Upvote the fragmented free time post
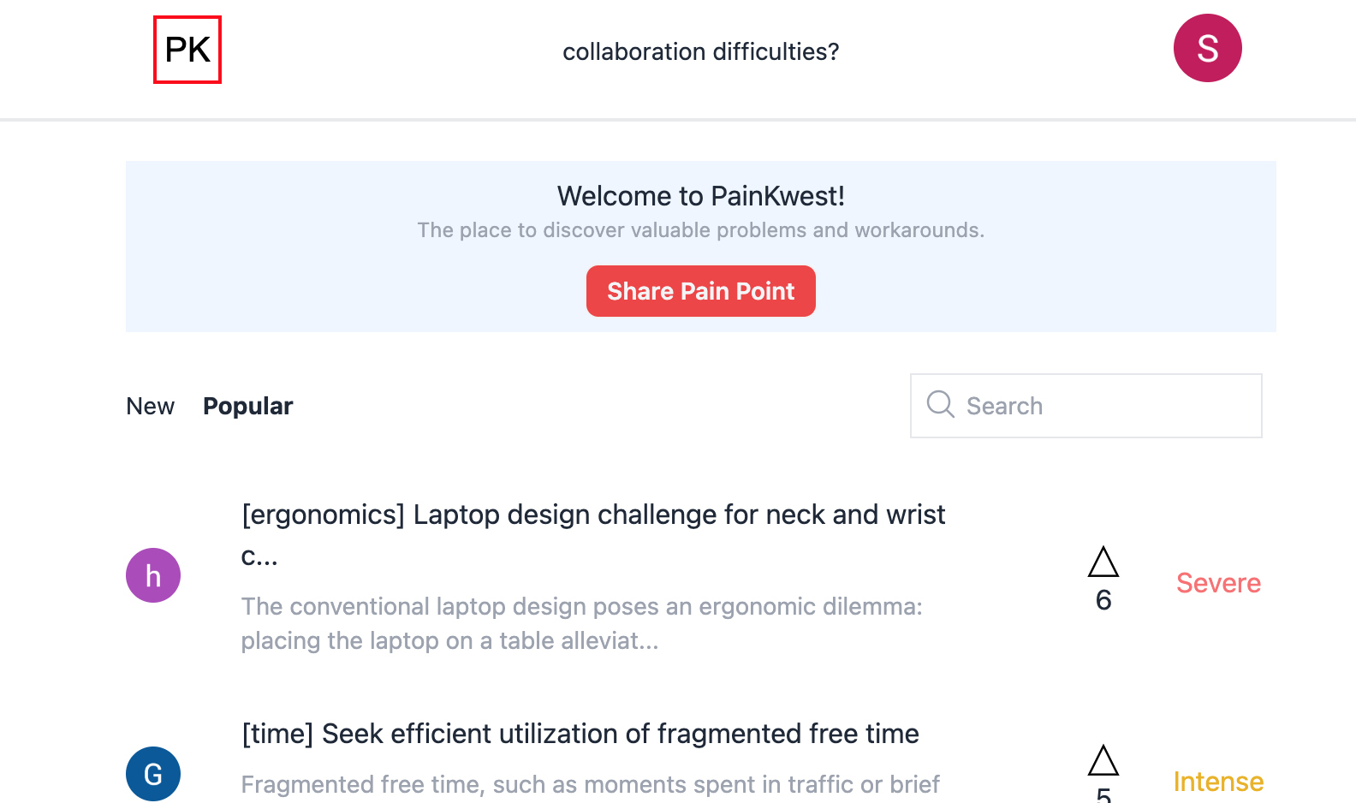 click(x=1103, y=761)
